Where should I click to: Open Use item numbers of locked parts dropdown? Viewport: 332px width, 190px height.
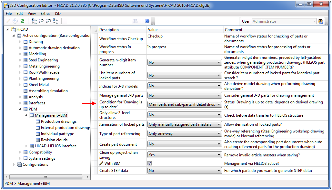click(x=185, y=75)
